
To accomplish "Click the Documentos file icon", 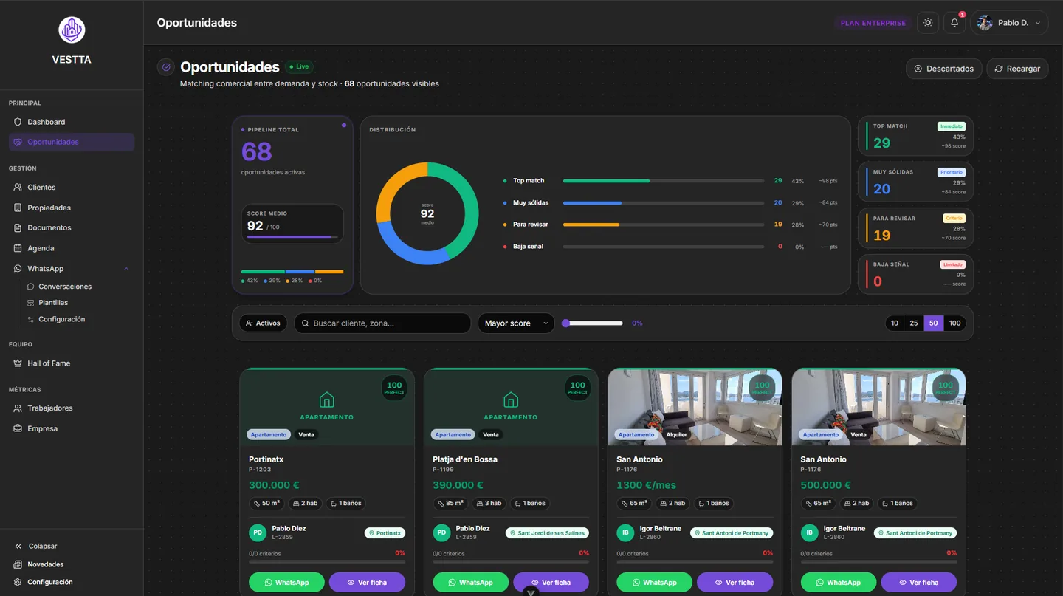I will [x=18, y=227].
